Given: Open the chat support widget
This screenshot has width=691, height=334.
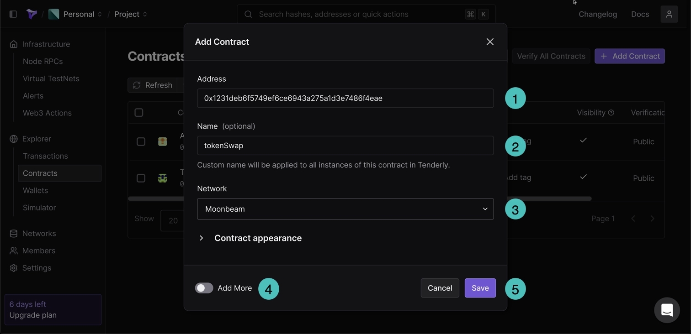Looking at the screenshot, I should point(667,310).
